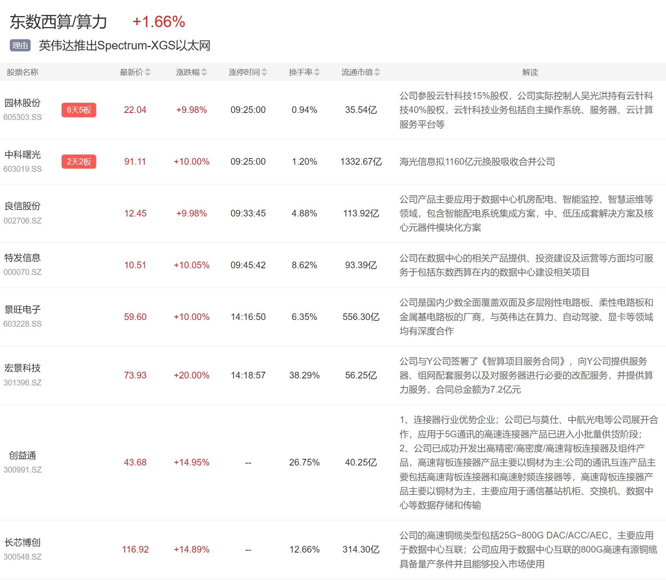This screenshot has width=666, height=580.
Task: Open stock 创益通
Action: pyautogui.click(x=22, y=456)
